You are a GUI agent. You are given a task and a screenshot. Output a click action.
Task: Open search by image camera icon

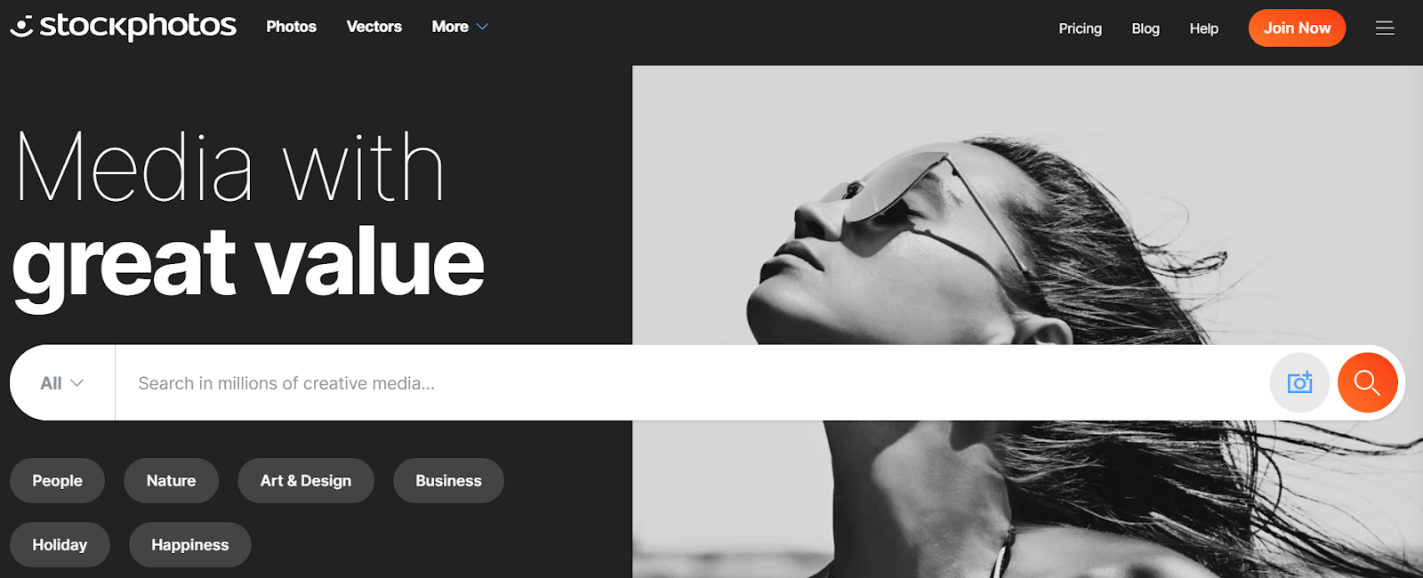coord(1299,382)
